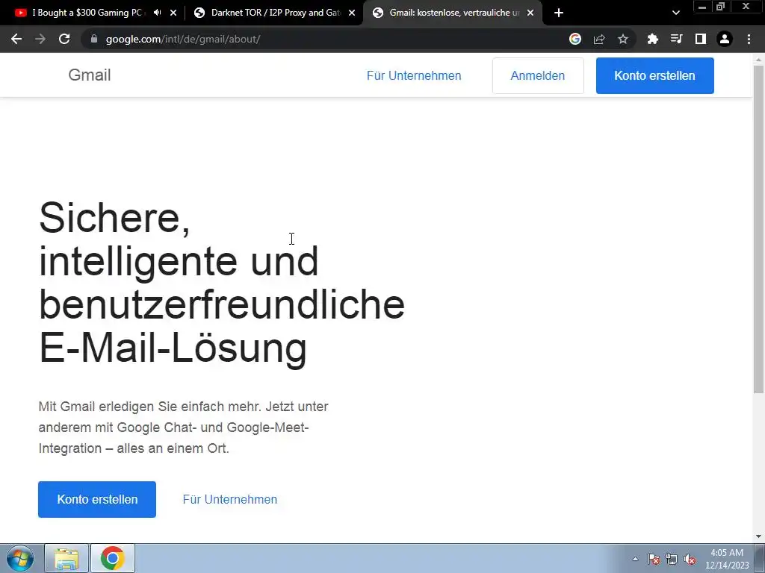Expand the tab search dropdown
765x573 pixels.
tap(675, 13)
